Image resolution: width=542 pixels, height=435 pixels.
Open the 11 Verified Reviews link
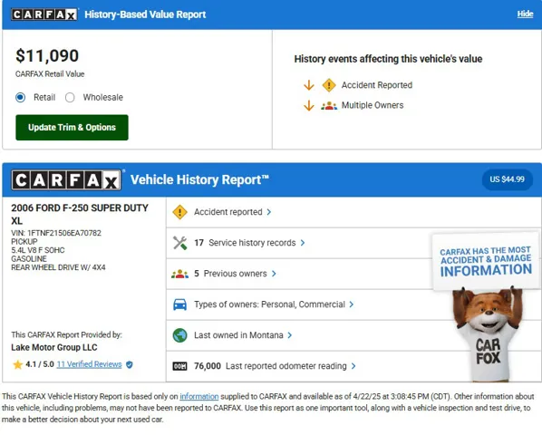click(x=89, y=364)
